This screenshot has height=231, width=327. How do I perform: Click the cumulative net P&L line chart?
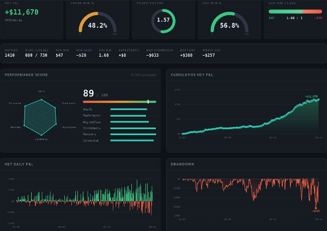pyautogui.click(x=250, y=113)
